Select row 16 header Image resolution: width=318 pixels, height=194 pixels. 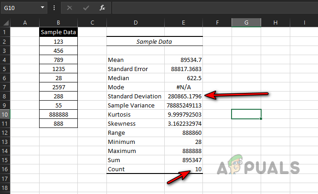click(x=5, y=169)
